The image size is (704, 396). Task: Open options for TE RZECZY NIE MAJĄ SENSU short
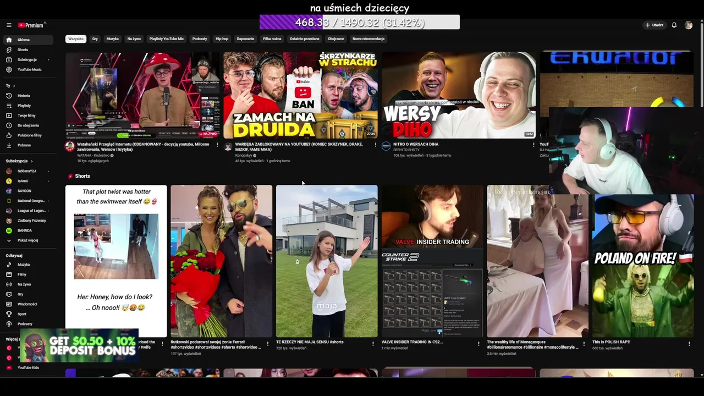point(373,344)
